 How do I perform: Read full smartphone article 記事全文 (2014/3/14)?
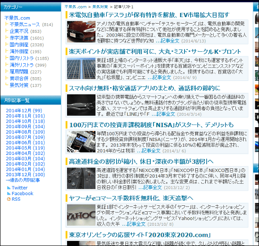click(x=163, y=114)
